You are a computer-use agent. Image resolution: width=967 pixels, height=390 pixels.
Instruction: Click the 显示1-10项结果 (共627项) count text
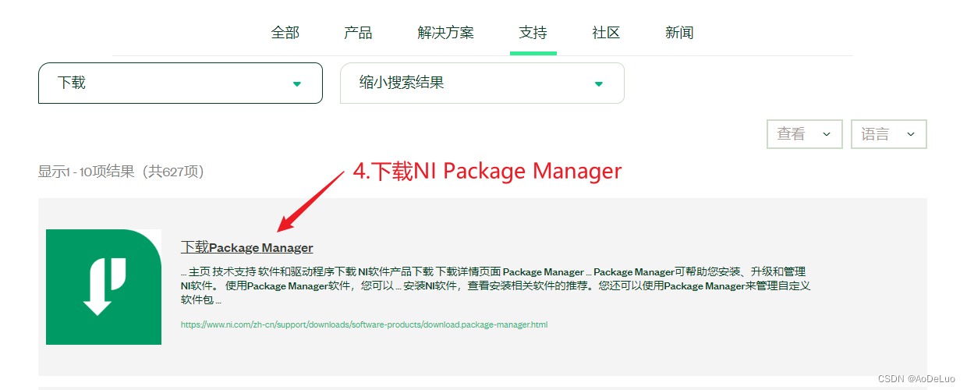click(121, 171)
